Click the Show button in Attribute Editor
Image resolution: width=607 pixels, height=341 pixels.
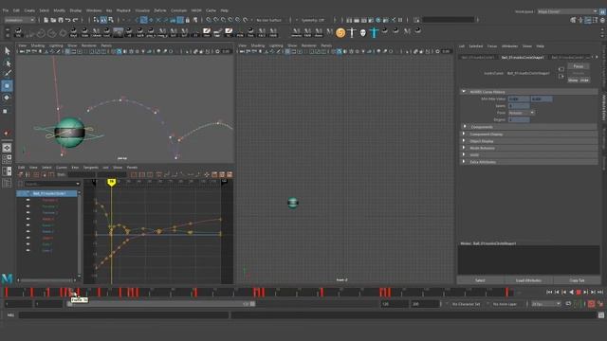tap(573, 80)
